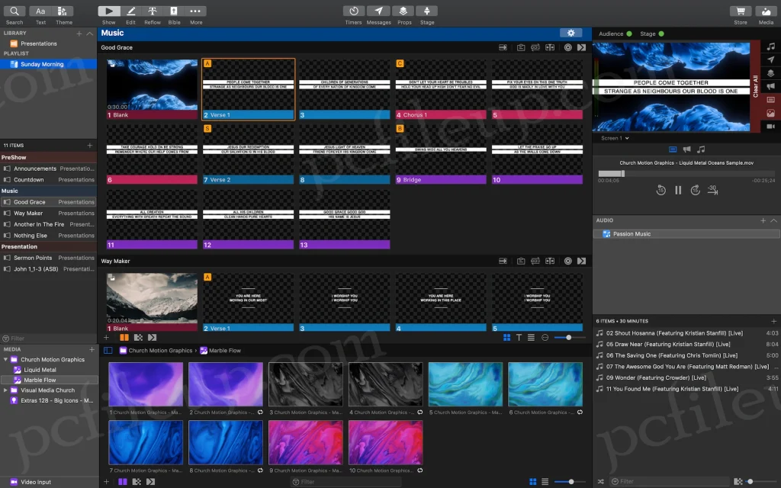This screenshot has width=781, height=488.
Task: Clear the audio layer using the music note icon
Action: pos(772,46)
